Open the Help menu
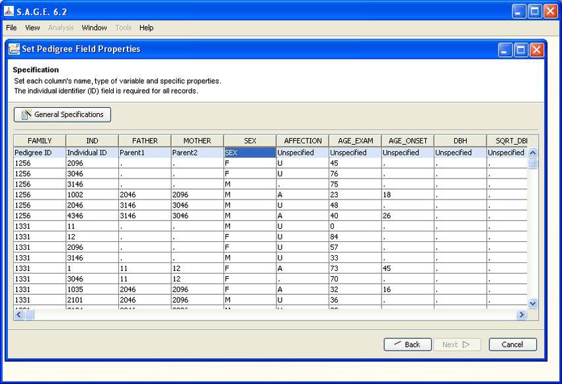562x384 pixels. point(146,28)
